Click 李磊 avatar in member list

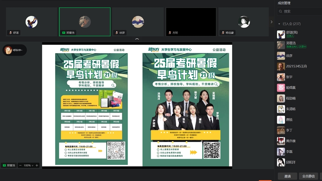click(281, 152)
